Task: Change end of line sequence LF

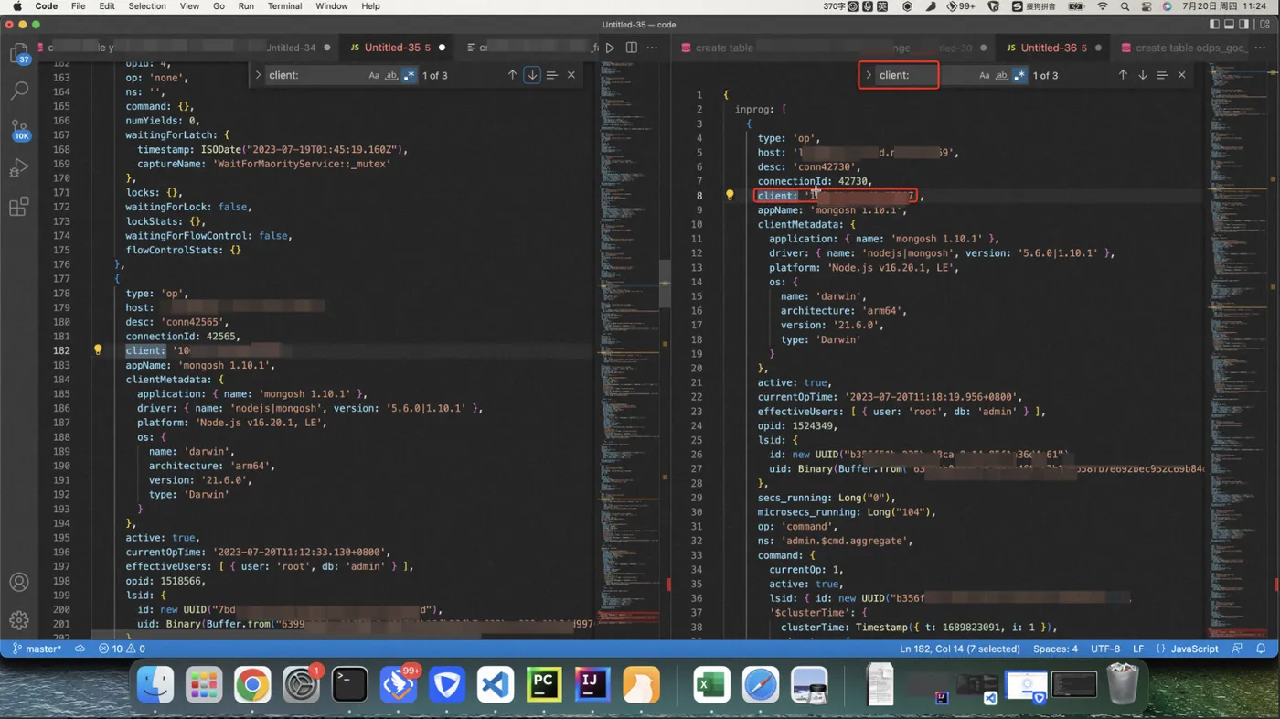Action: point(1138,649)
